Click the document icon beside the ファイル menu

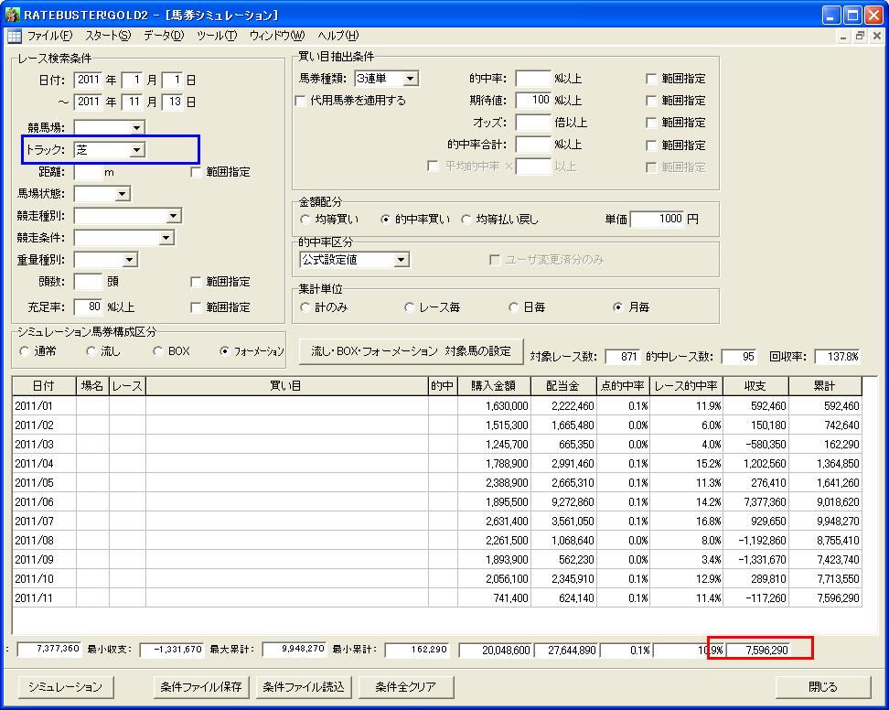(x=14, y=36)
